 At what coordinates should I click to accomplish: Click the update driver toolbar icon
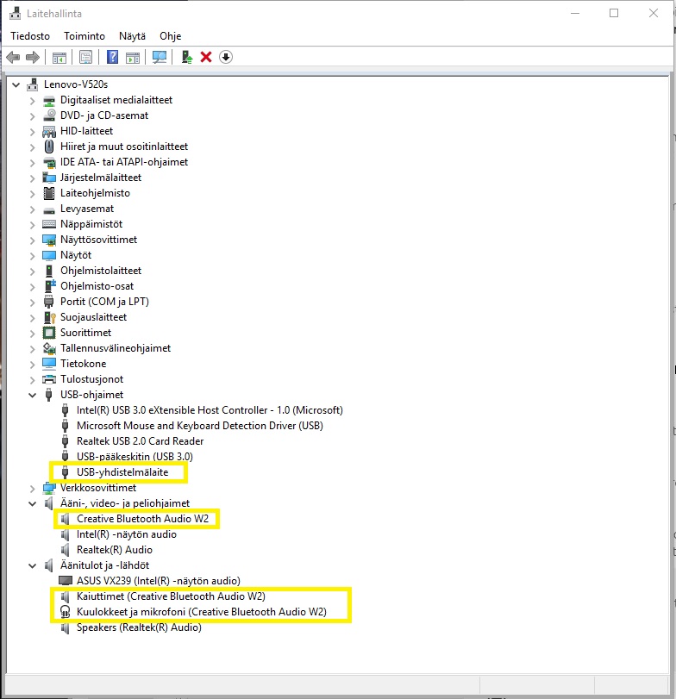[187, 57]
